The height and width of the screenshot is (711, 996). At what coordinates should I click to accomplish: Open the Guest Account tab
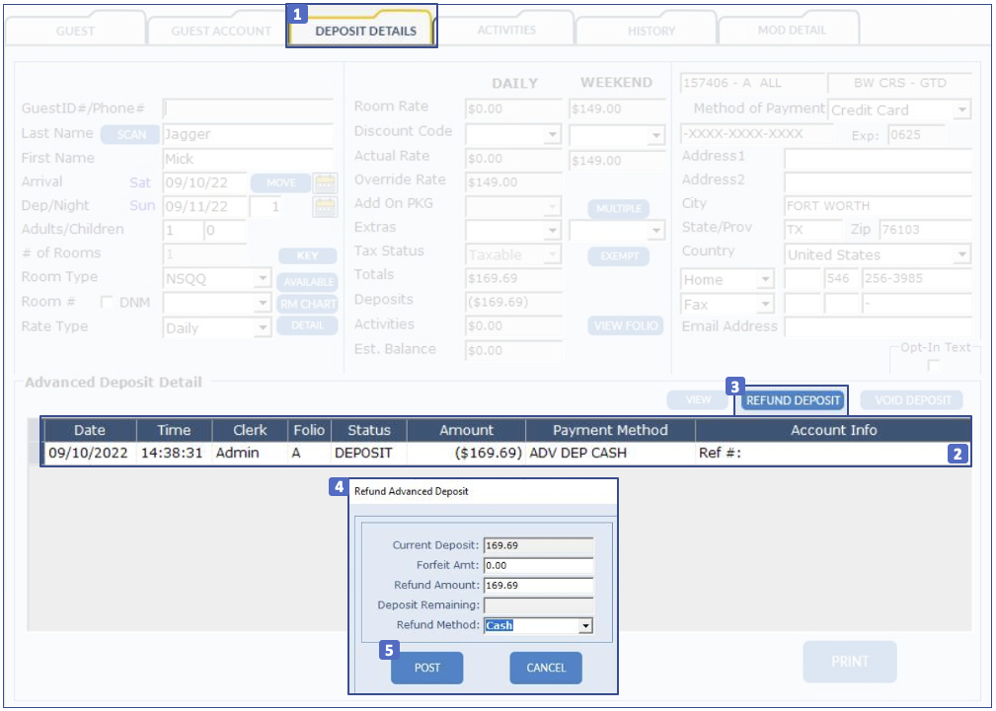pos(220,31)
